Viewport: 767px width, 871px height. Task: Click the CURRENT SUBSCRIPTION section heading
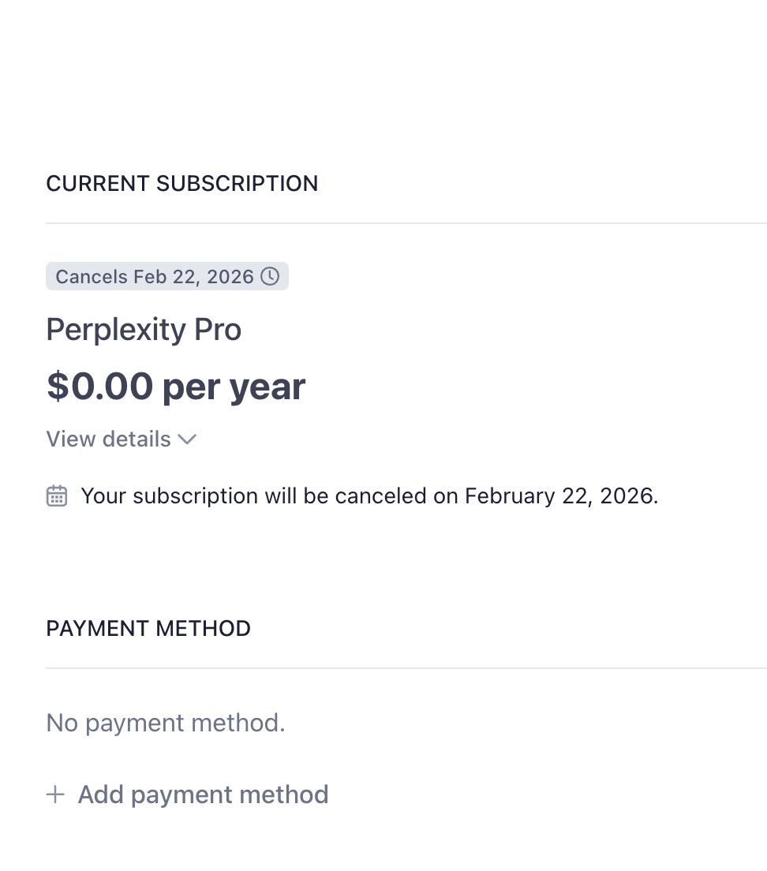182,184
